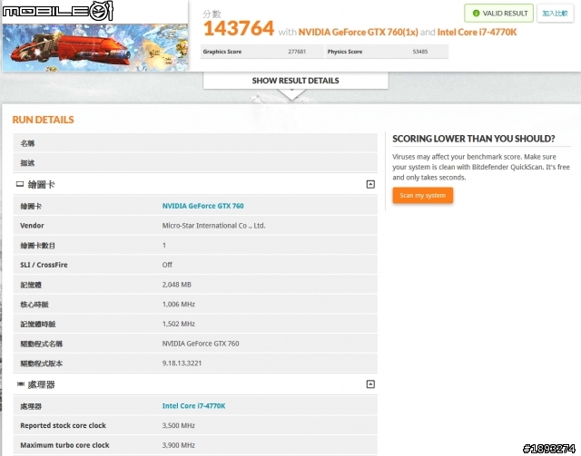Expand SHOW RESULT DETAILS

point(295,81)
